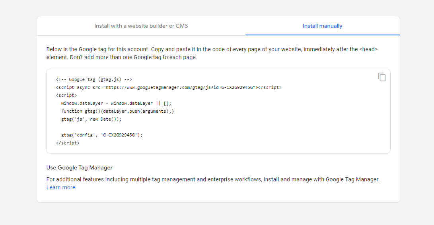Image resolution: width=434 pixels, height=225 pixels.
Task: Click the closing </script> tag on last line
Action: (68, 143)
